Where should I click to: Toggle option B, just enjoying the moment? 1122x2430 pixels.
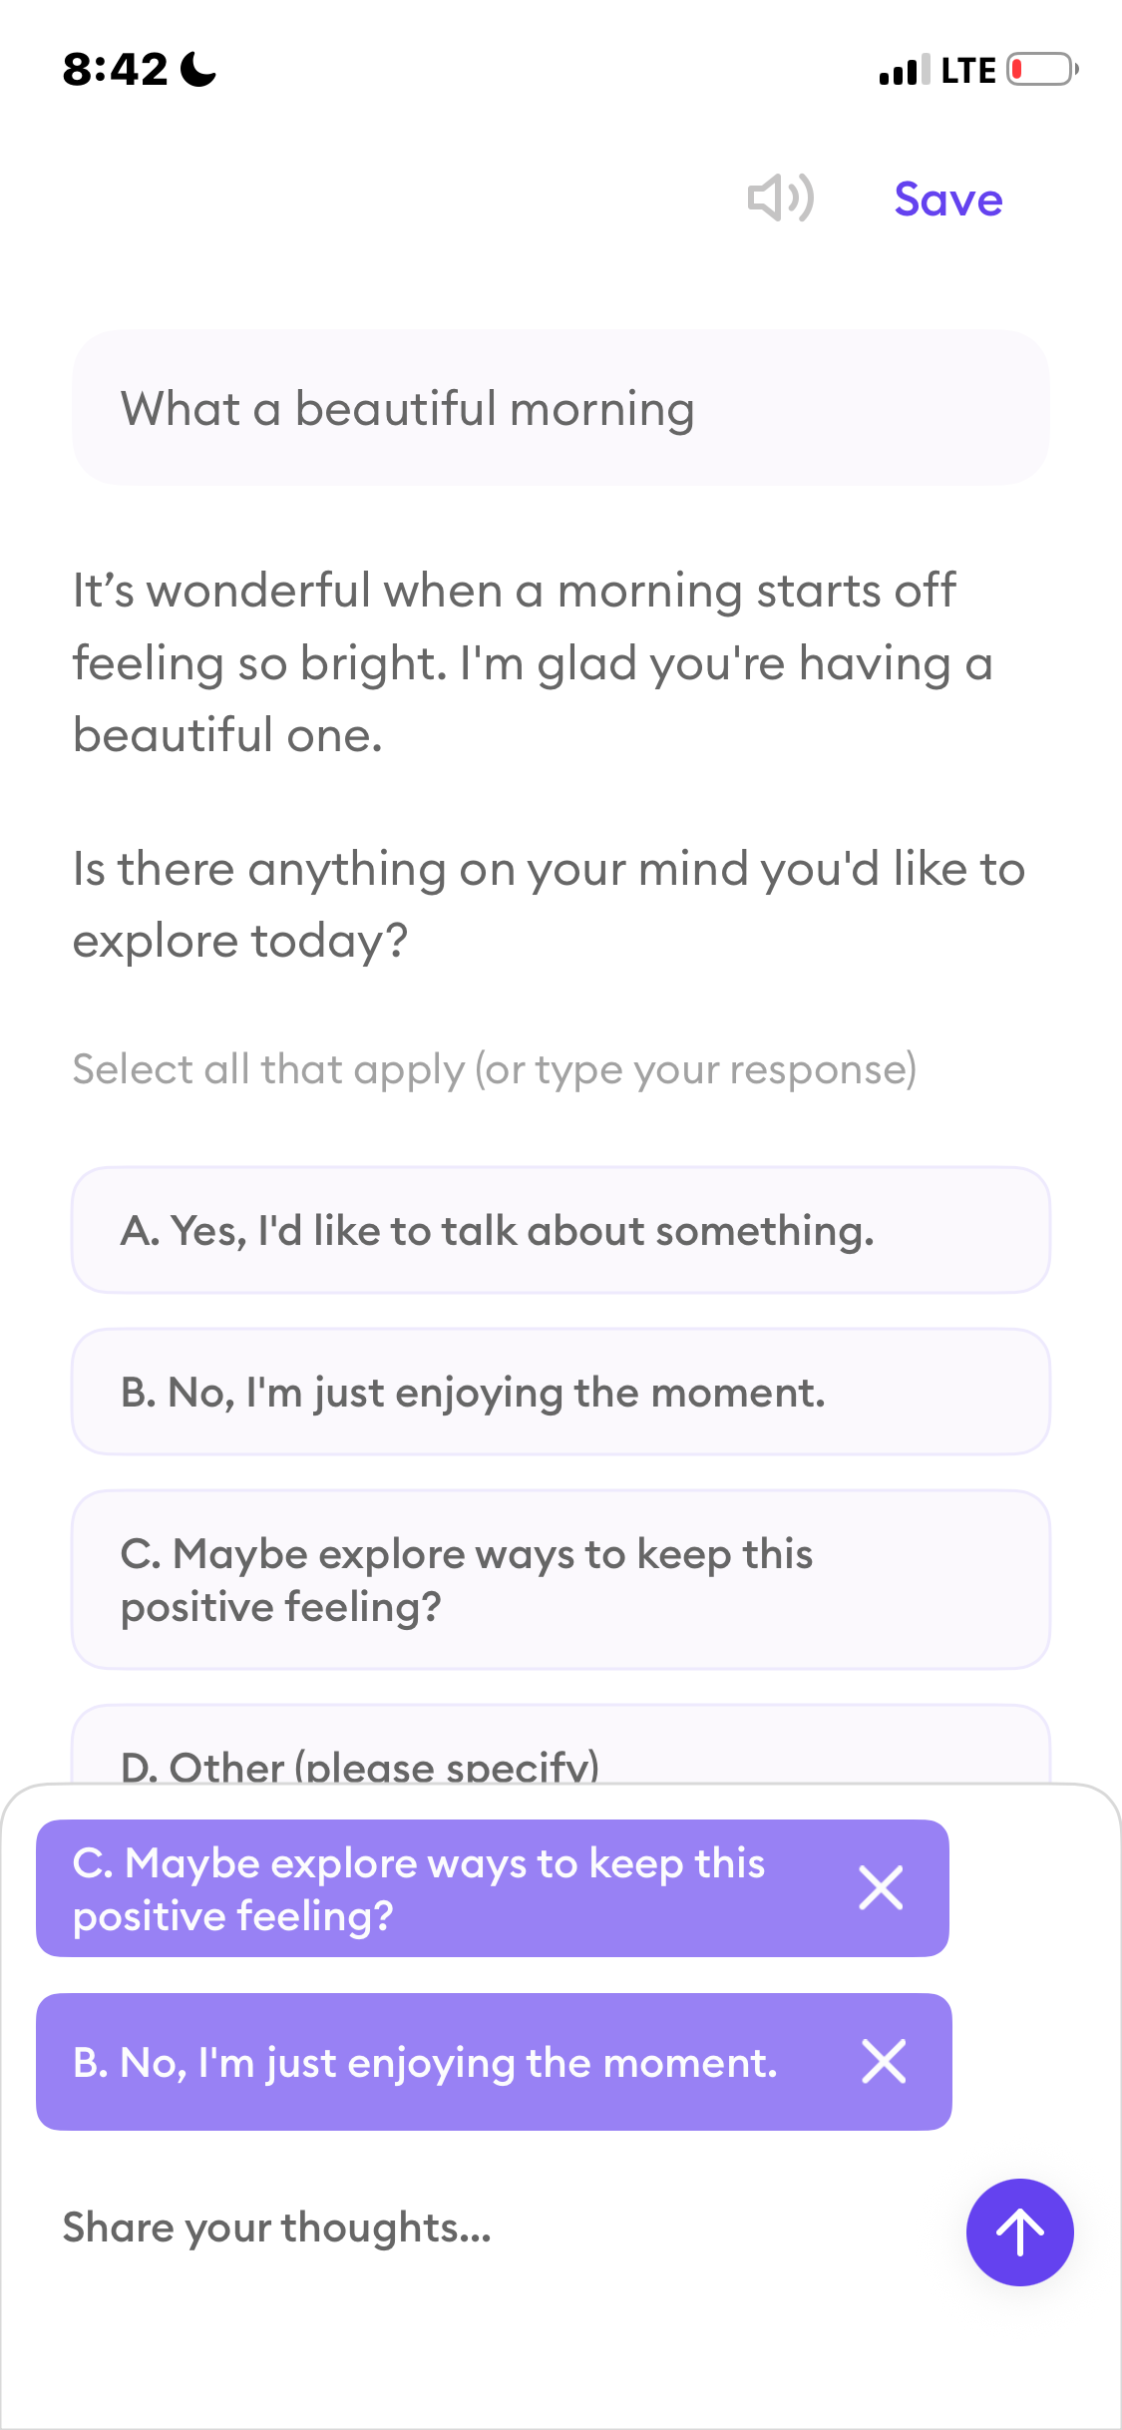(561, 1392)
